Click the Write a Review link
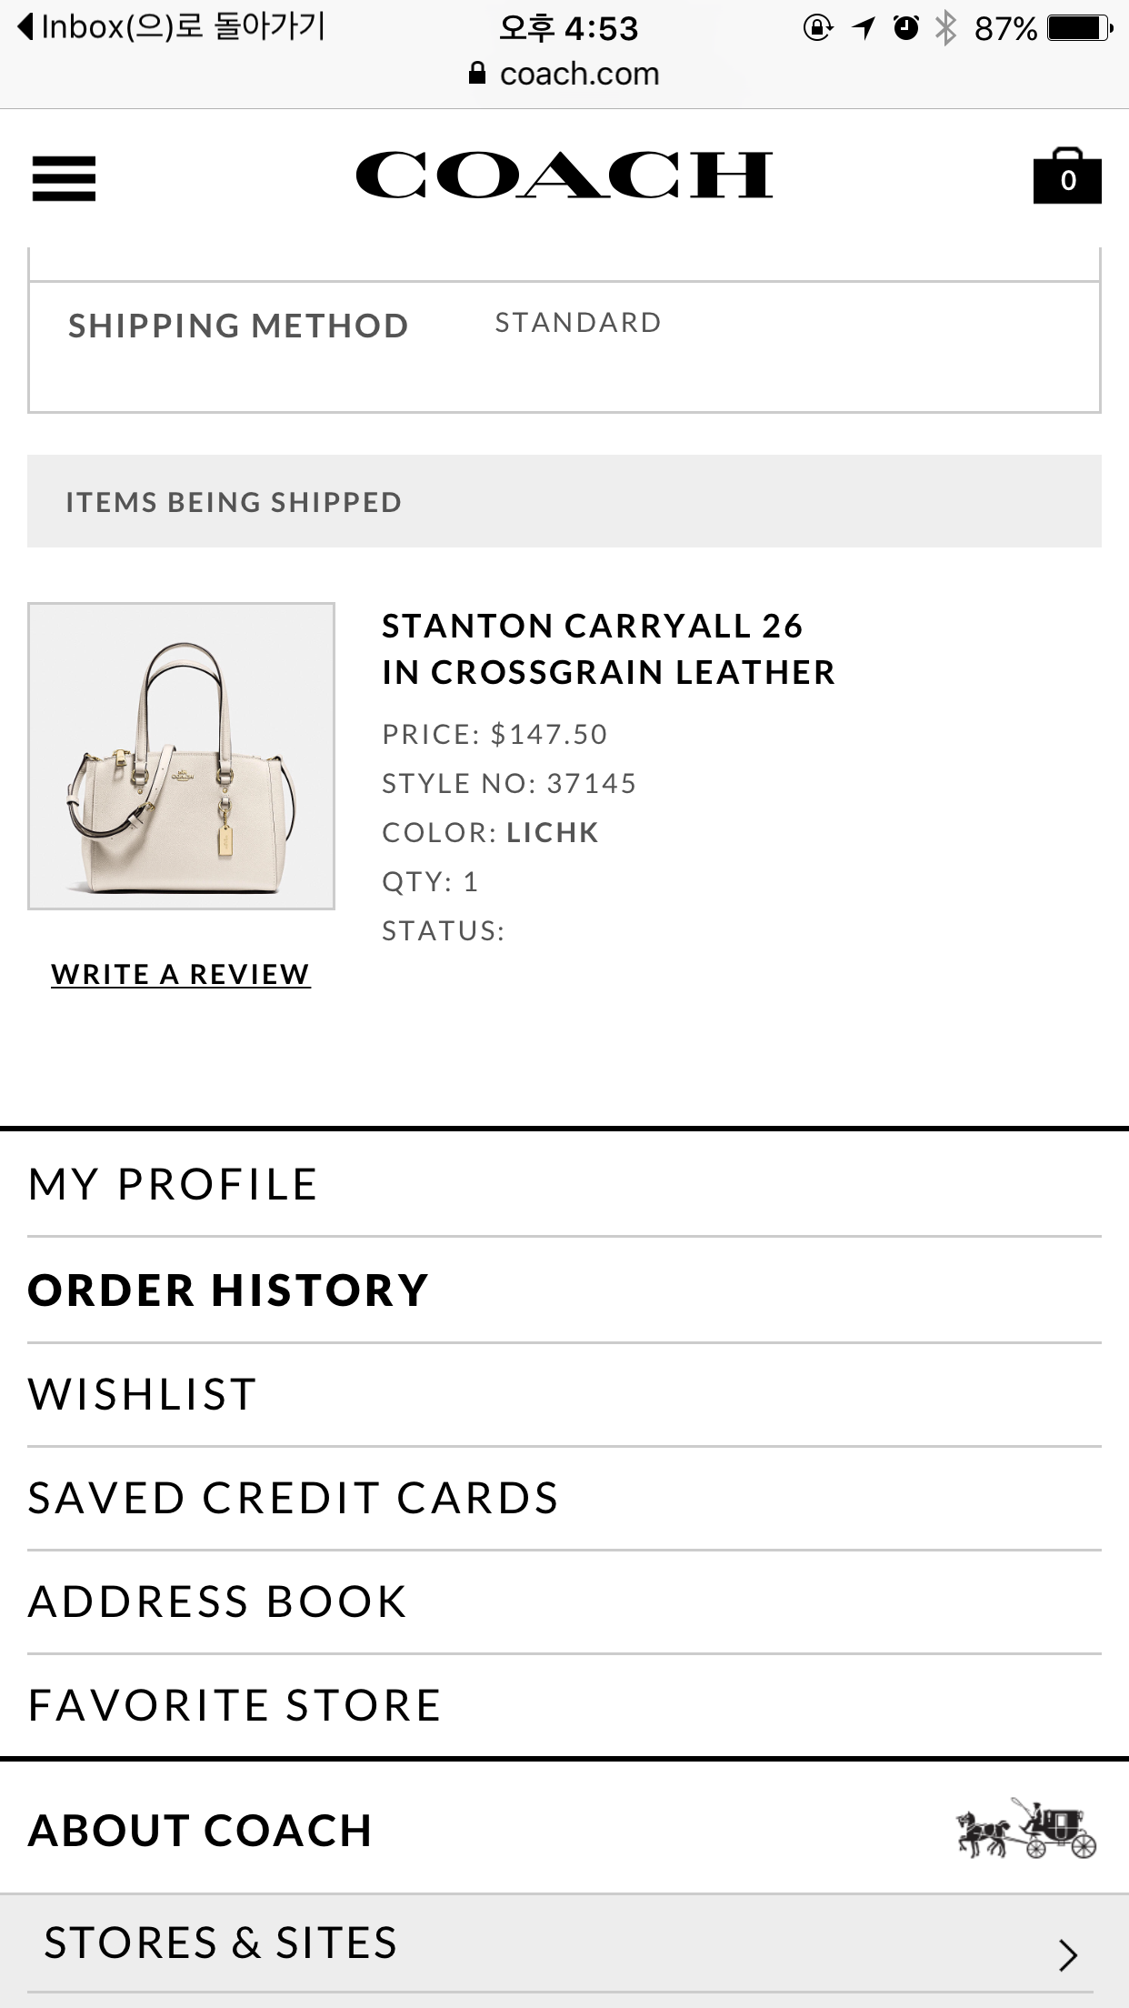1129x2008 pixels. pos(181,974)
